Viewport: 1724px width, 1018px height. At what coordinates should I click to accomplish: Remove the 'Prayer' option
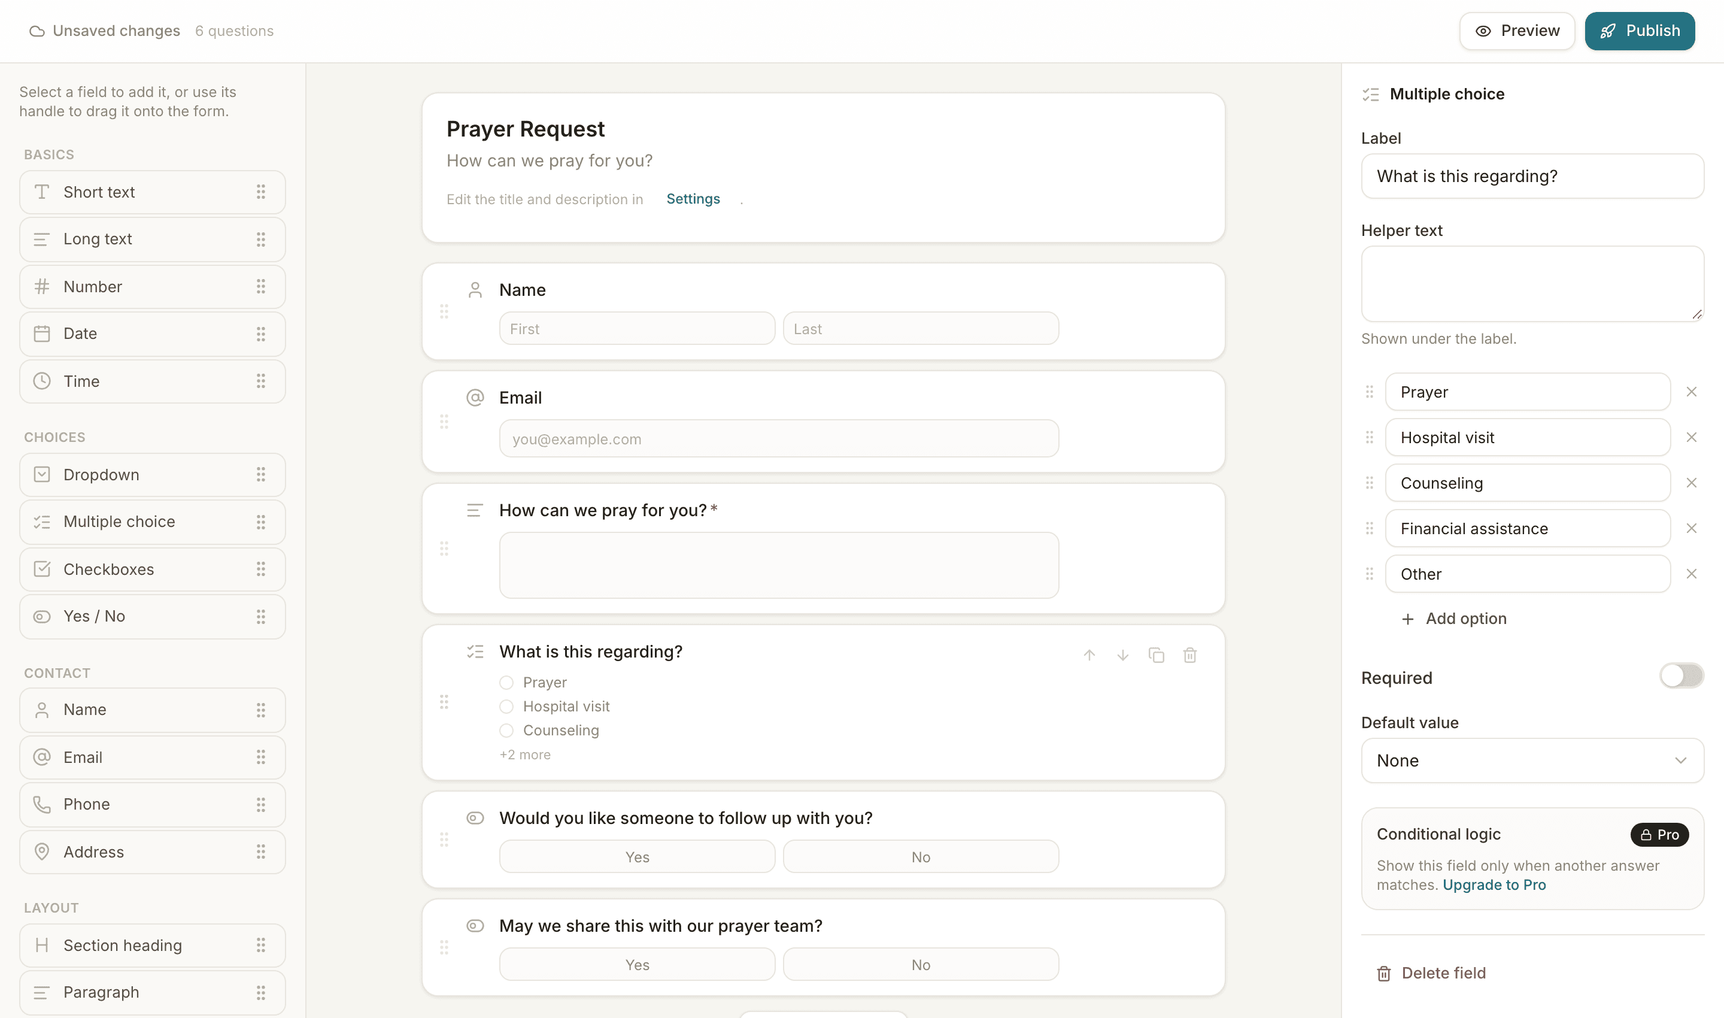point(1692,392)
